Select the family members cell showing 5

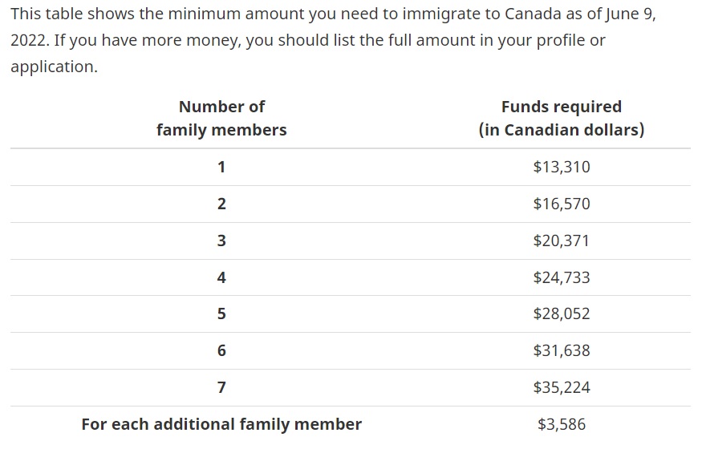click(x=221, y=314)
